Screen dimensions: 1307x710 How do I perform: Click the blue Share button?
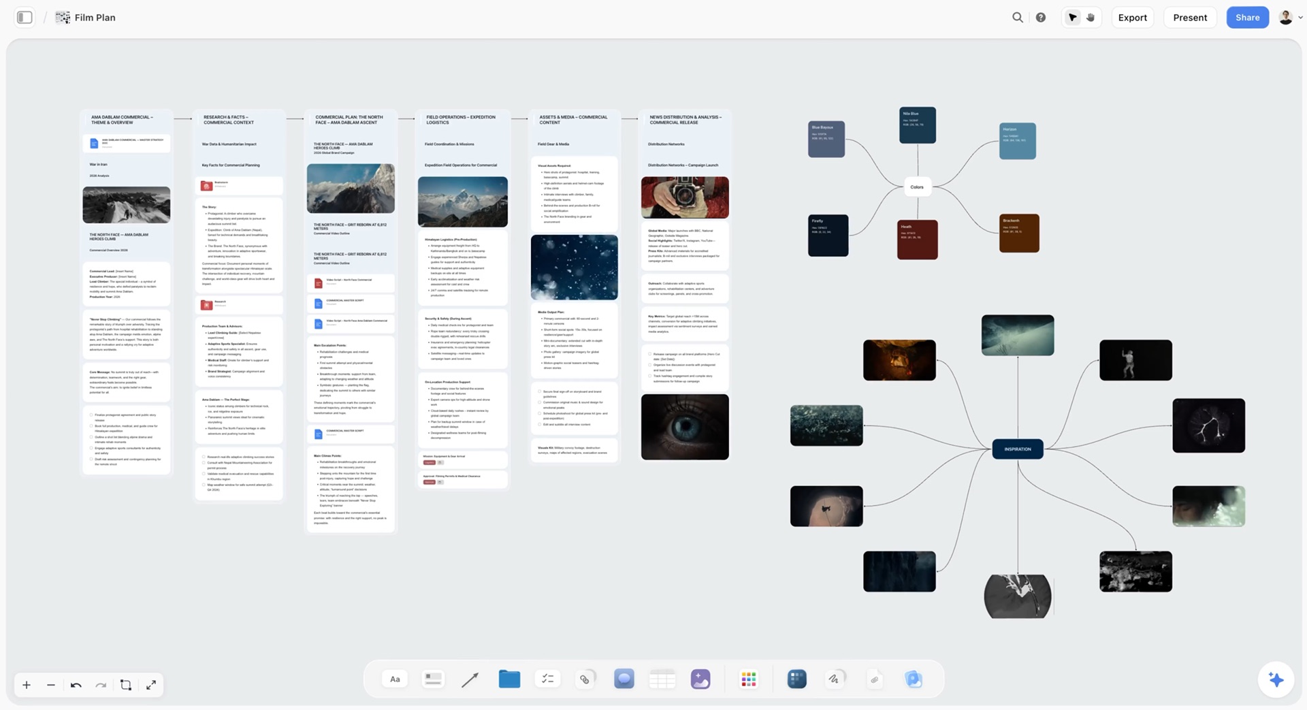(x=1248, y=18)
